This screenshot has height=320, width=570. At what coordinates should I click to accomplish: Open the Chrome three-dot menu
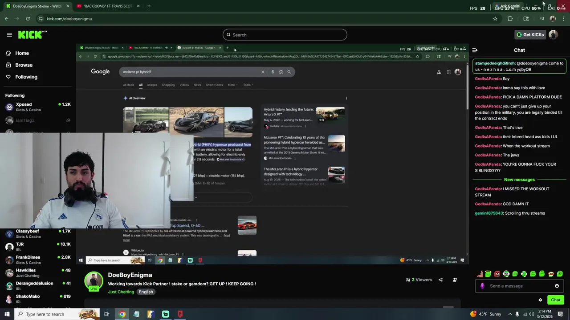pyautogui.click(x=563, y=19)
